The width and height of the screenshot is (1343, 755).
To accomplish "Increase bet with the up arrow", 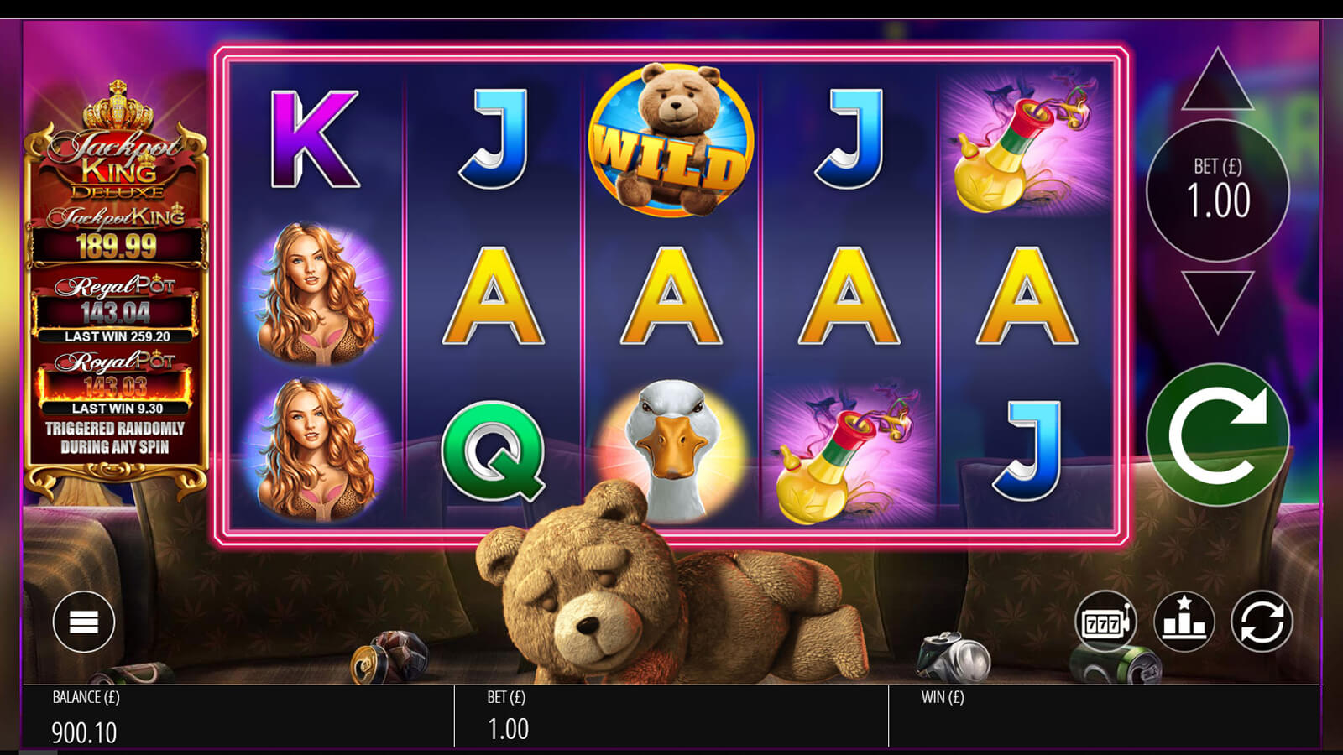I will [1217, 81].
